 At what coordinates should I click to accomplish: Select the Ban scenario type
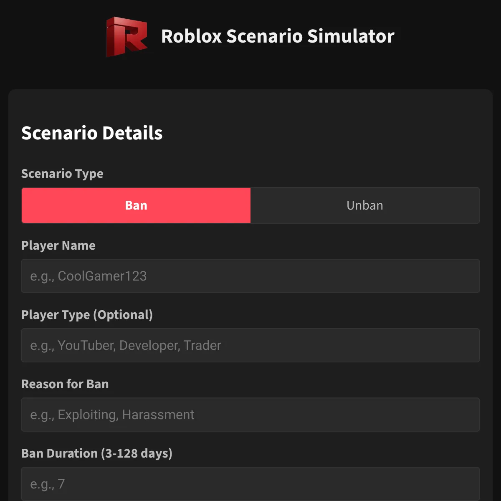[x=136, y=205]
